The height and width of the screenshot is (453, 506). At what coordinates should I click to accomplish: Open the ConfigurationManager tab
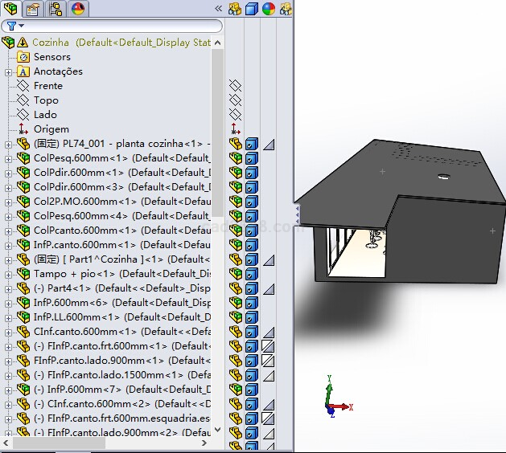[56, 9]
